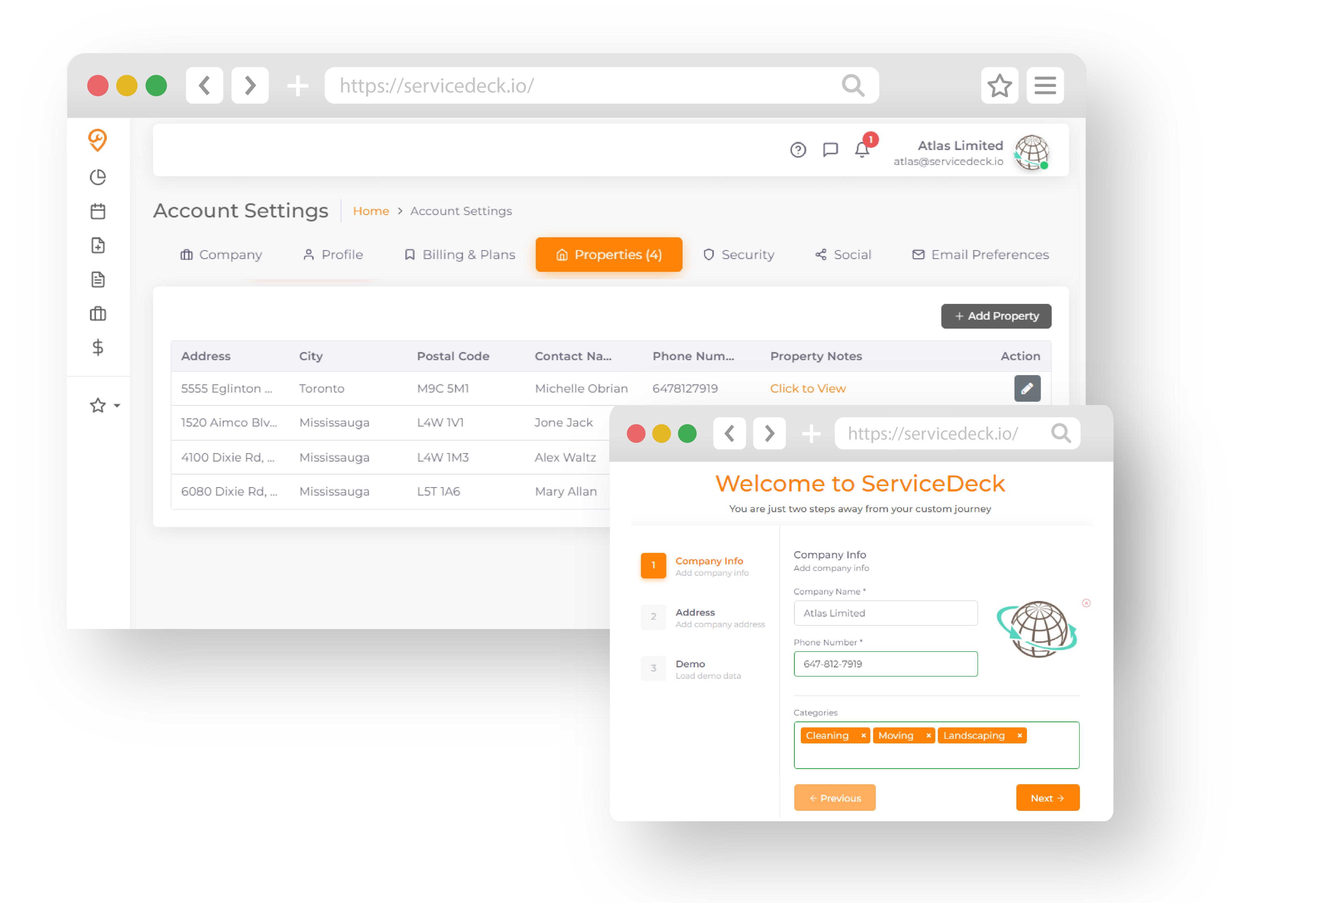
Task: Switch to the Profile tab
Action: coord(333,254)
